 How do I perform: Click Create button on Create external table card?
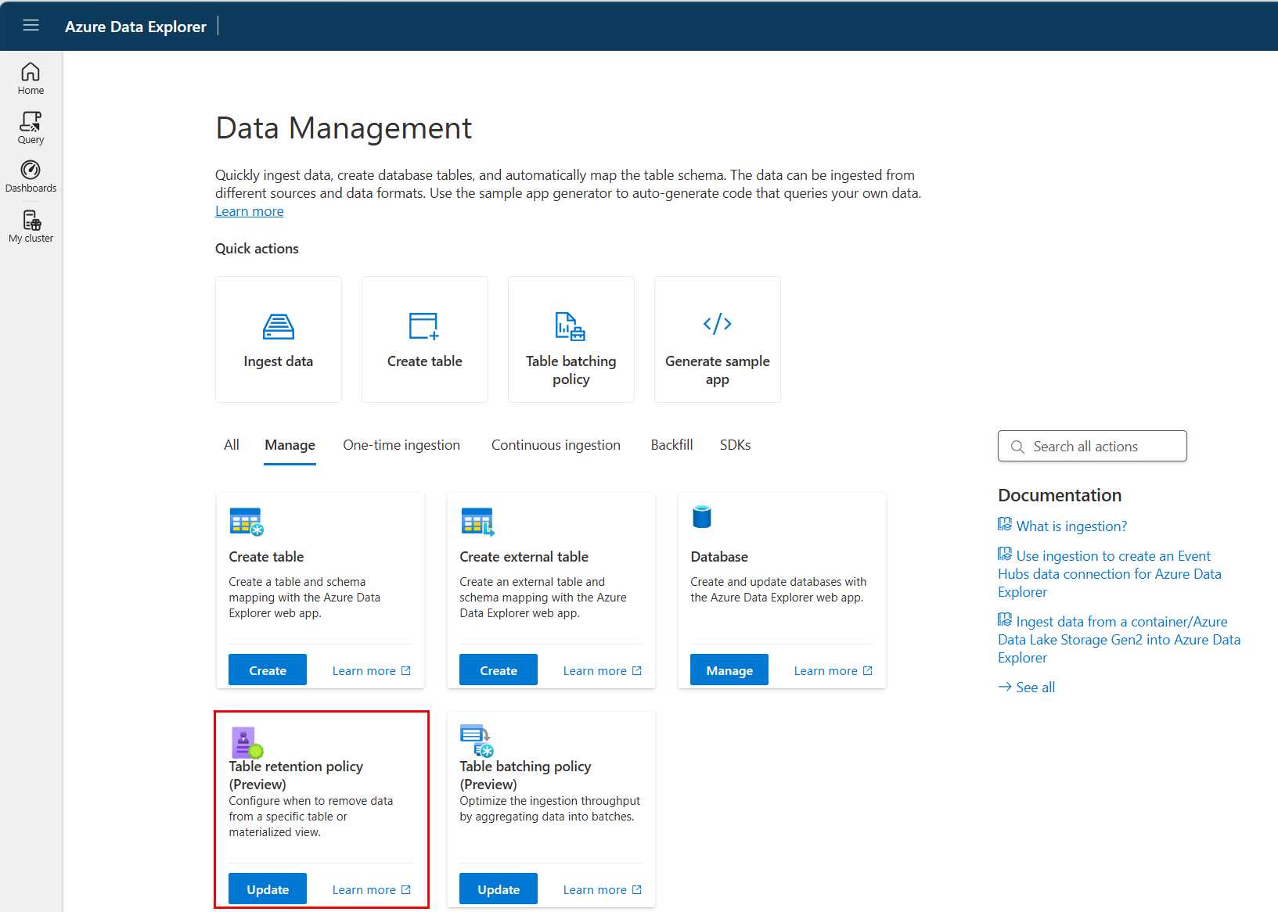499,670
